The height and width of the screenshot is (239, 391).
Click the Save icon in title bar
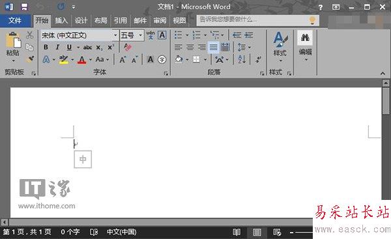coord(24,7)
